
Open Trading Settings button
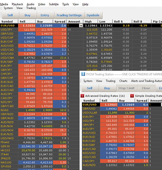(69, 15)
